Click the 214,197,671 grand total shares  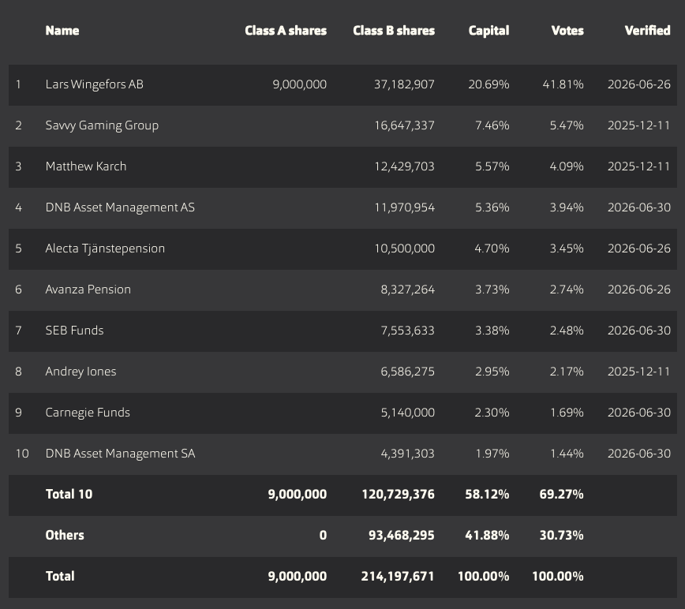398,576
